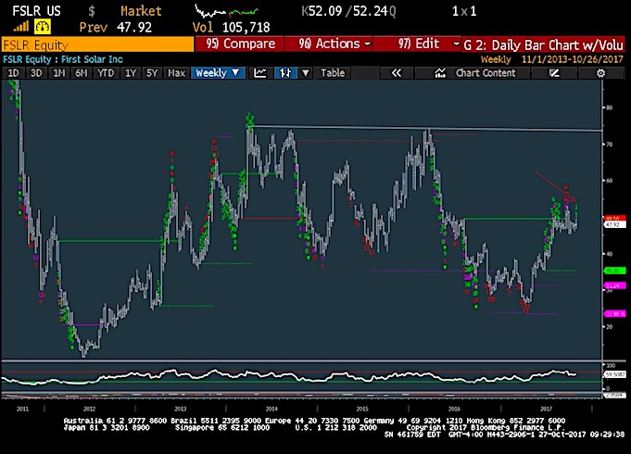This screenshot has width=631, height=454.
Task: Click the 3D time range button
Action: (35, 72)
